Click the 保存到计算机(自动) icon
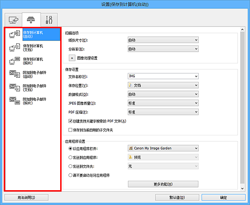 [14, 34]
